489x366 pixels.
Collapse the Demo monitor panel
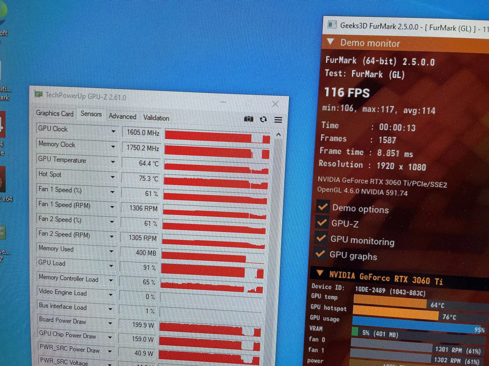click(x=330, y=41)
